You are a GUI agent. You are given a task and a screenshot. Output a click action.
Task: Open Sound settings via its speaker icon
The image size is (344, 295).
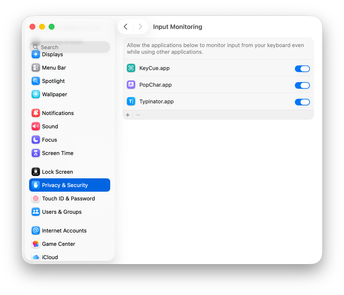36,126
